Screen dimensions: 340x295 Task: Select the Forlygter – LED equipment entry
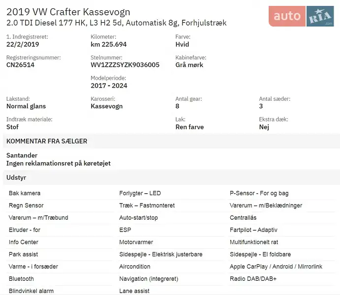[x=140, y=193]
